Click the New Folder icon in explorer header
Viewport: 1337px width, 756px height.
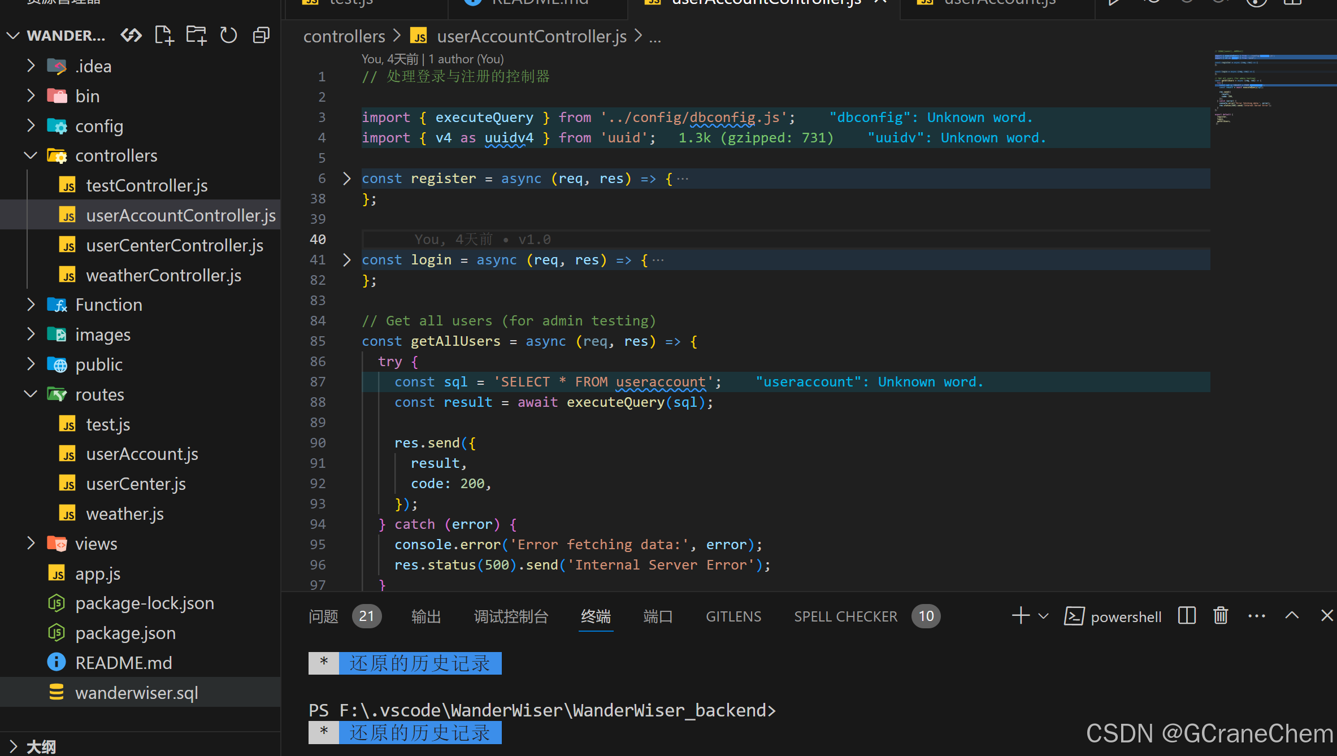pos(196,36)
